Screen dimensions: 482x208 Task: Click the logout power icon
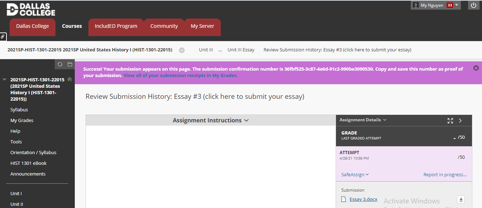473,5
